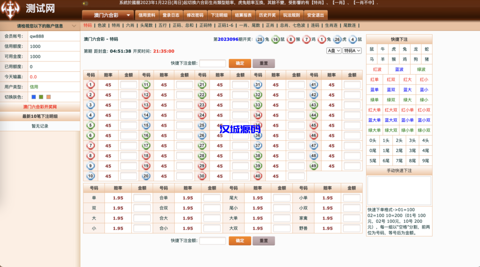Viewport: 480px width, 267px height.
Task: Select blue number ball 37
Action: click(257, 145)
